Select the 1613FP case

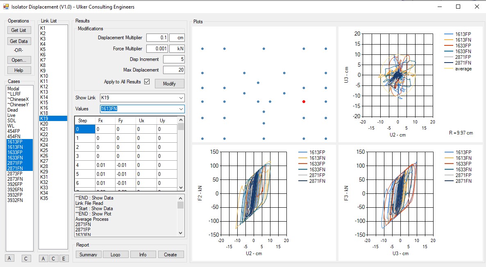click(20, 142)
